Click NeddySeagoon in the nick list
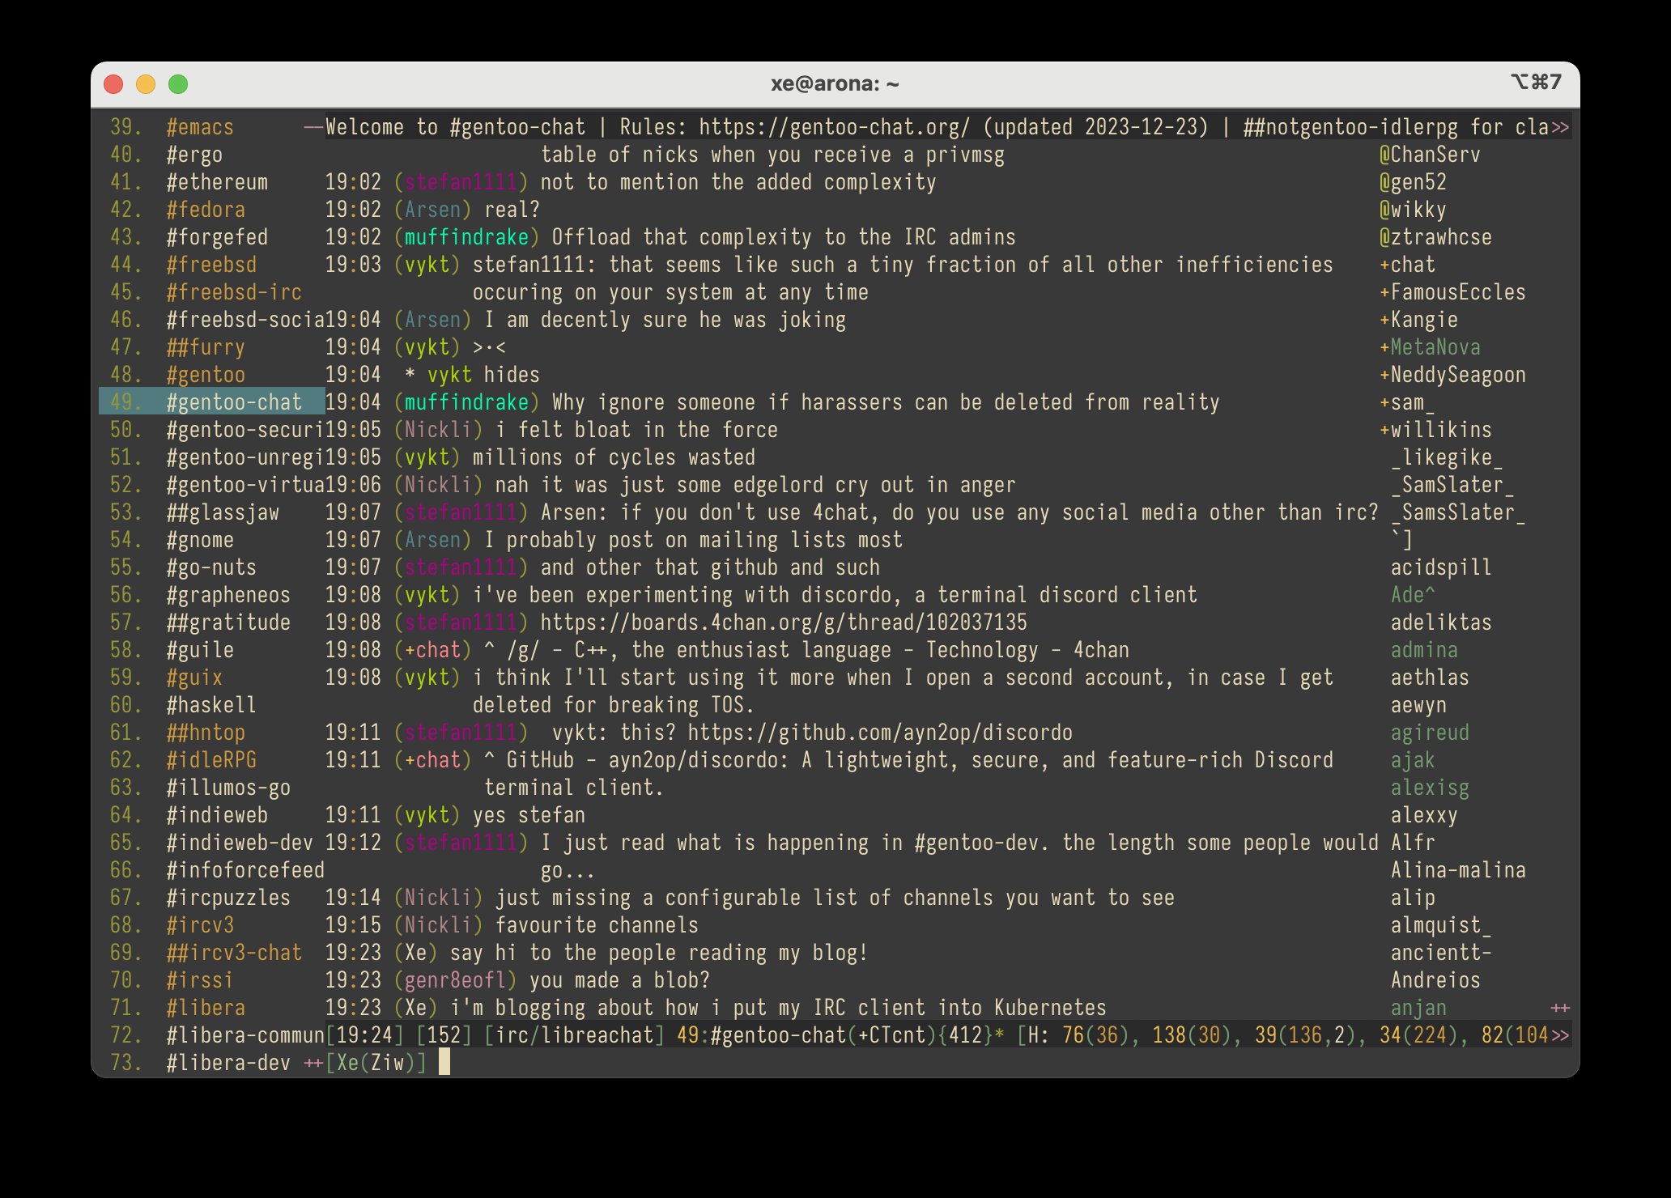1671x1198 pixels. tap(1457, 374)
